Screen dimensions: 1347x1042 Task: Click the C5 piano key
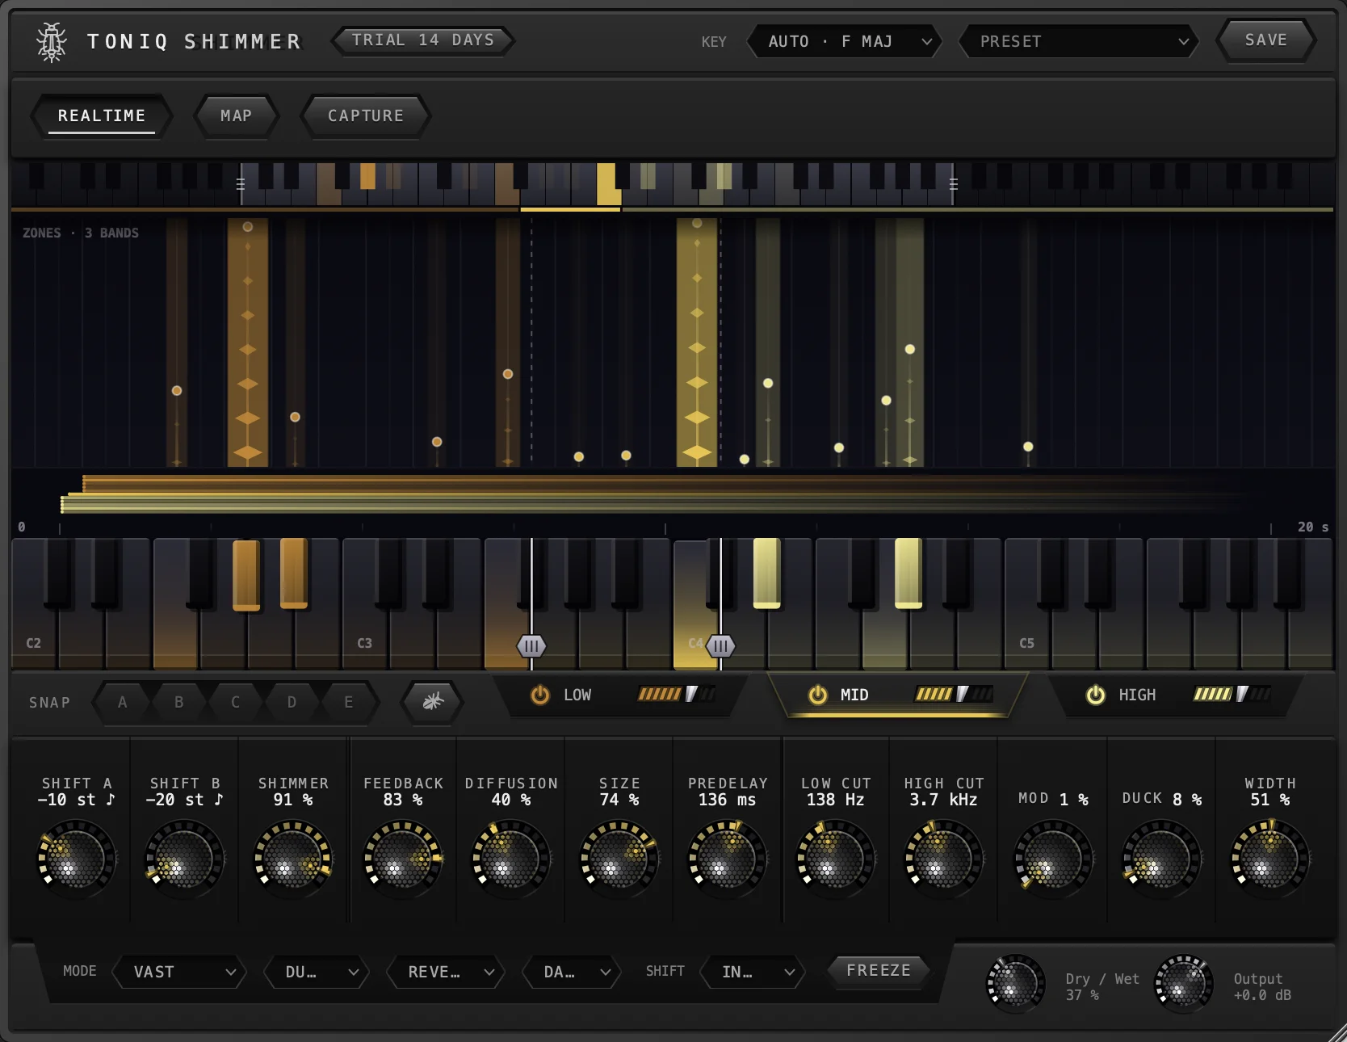pyautogui.click(x=1026, y=638)
